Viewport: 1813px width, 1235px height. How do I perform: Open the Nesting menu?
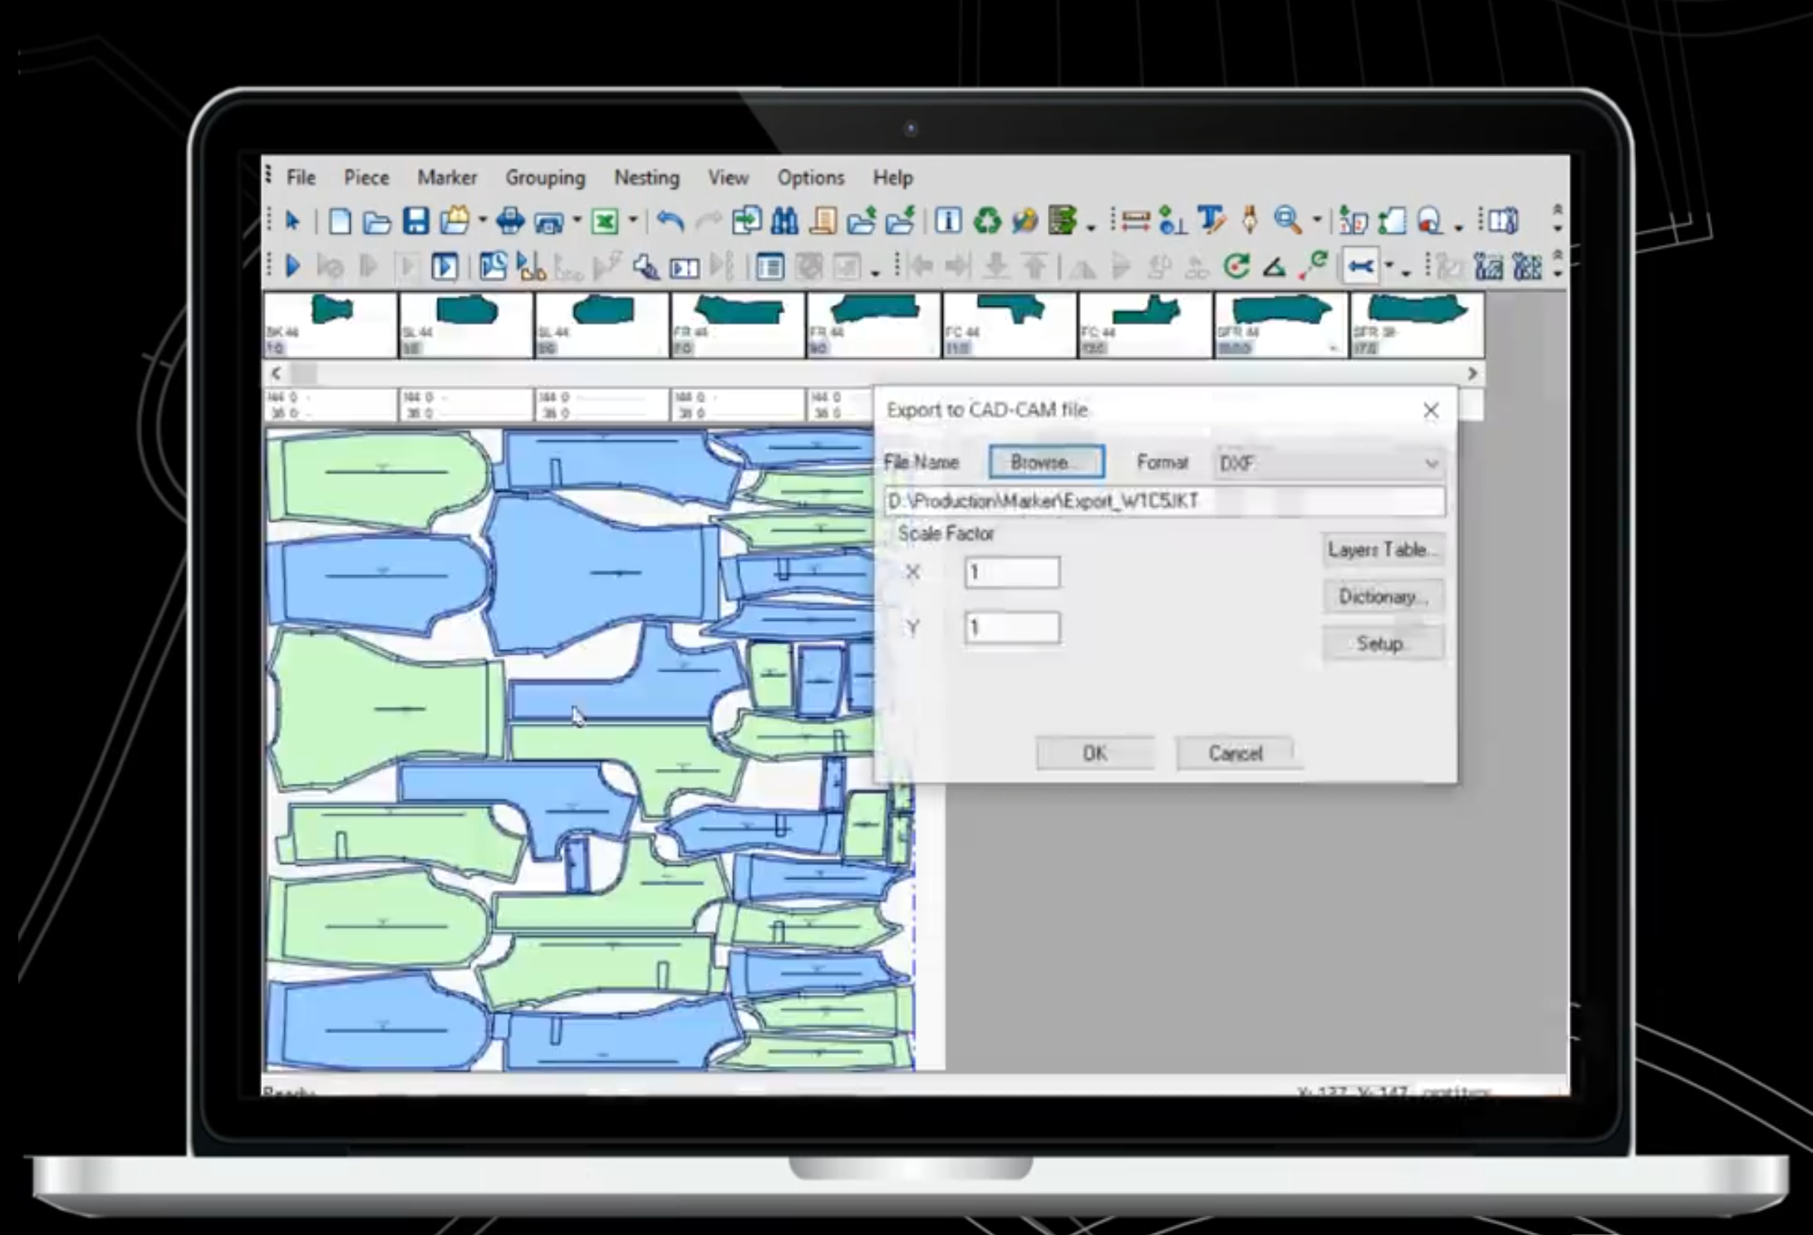click(x=646, y=179)
